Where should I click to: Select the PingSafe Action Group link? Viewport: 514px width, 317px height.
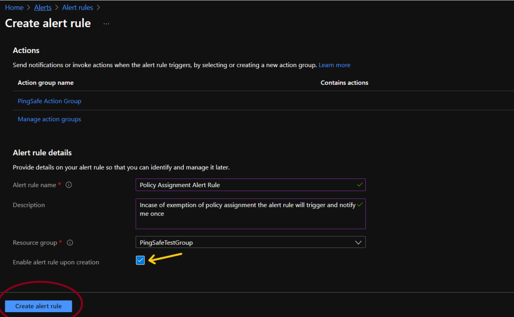[x=49, y=101]
